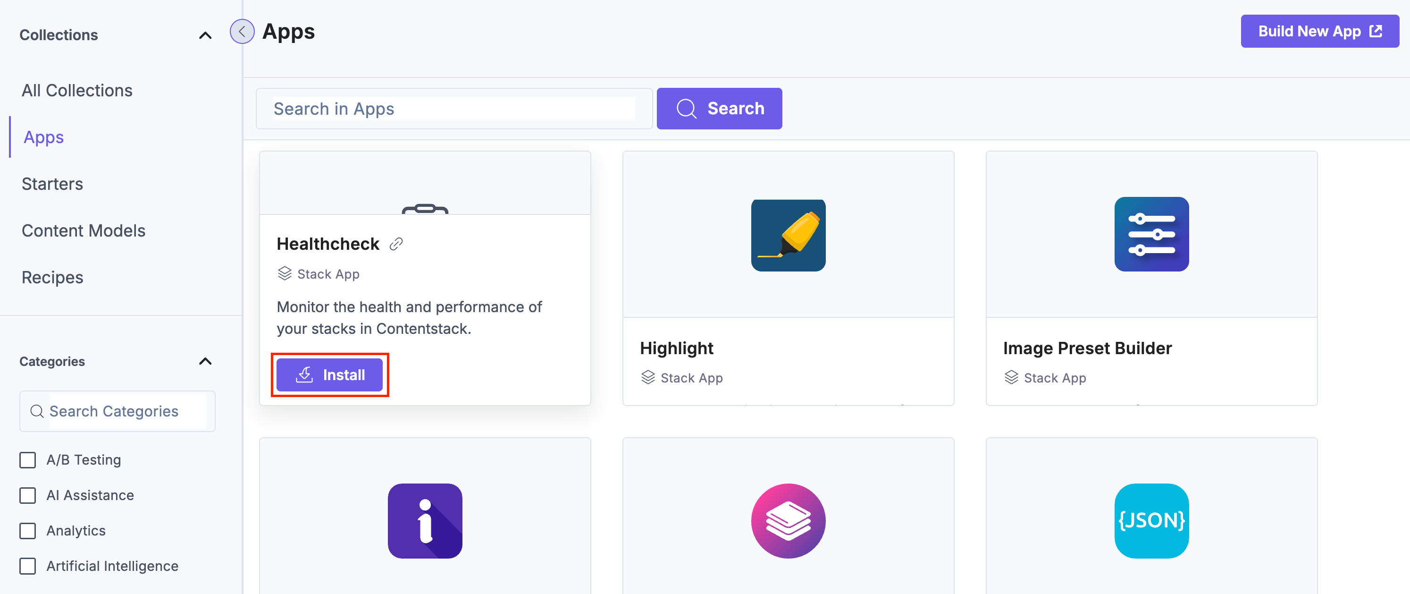Collapse the Categories section
This screenshot has height=594, width=1410.
(205, 361)
